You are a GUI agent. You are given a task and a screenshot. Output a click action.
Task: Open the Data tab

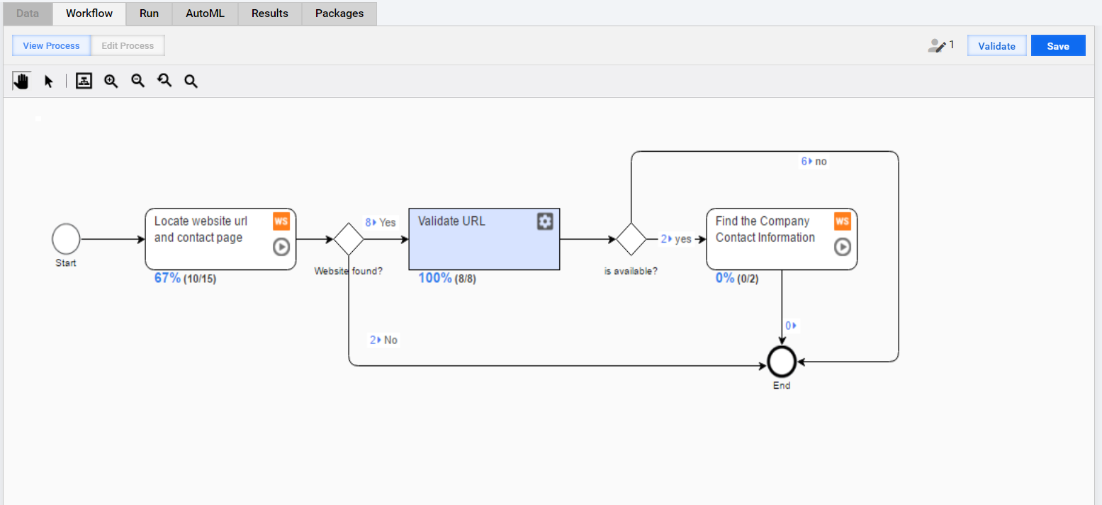point(28,13)
